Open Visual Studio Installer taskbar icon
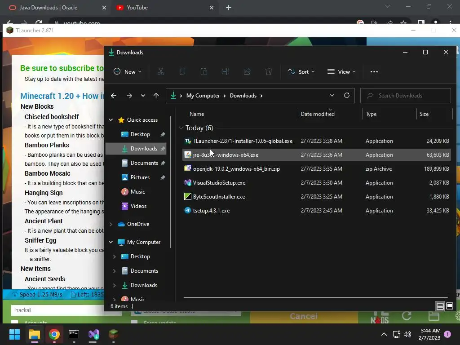The width and height of the screenshot is (460, 345). click(x=93, y=334)
